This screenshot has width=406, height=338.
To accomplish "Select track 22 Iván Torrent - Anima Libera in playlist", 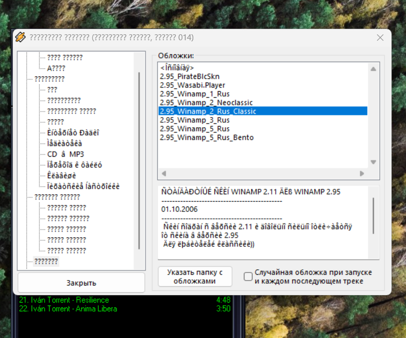I will click(68, 309).
